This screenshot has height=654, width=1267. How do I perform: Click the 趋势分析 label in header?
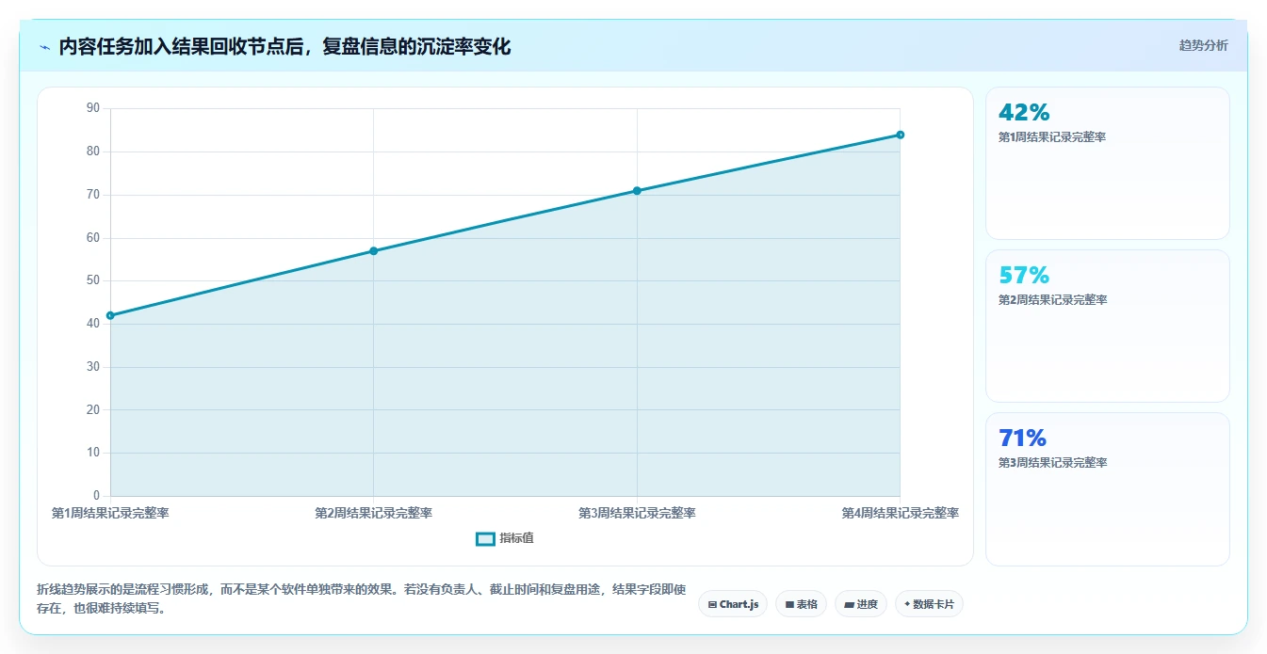(1203, 45)
